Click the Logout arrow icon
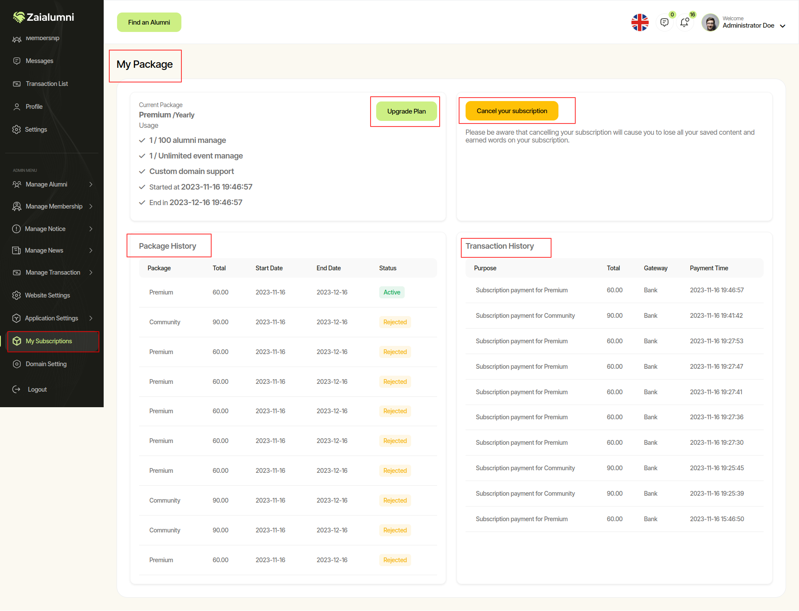This screenshot has height=611, width=799. point(16,389)
